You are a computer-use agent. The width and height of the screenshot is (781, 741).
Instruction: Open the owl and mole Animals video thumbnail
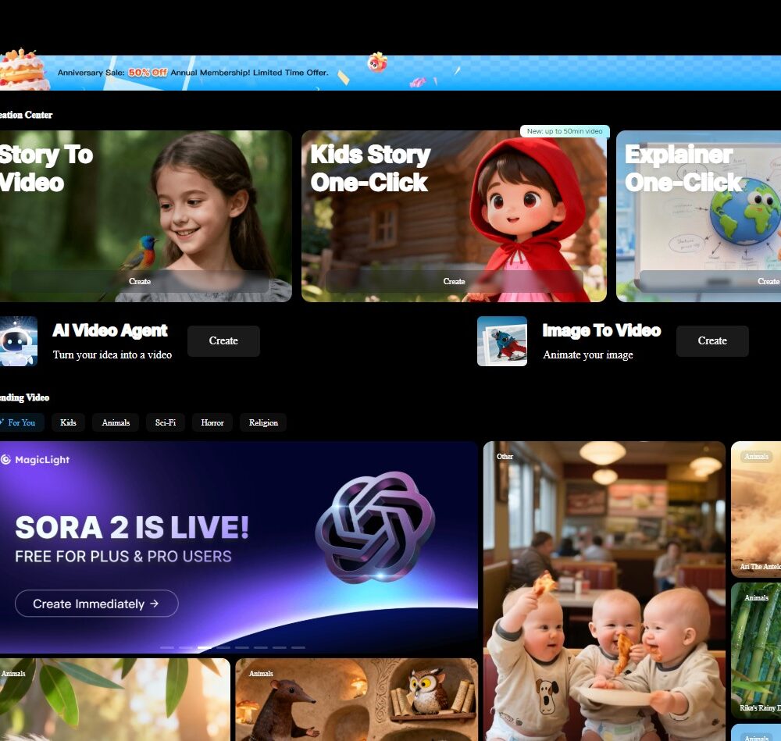click(356, 699)
